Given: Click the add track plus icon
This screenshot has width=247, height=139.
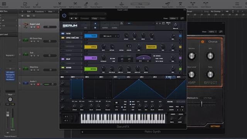Looking at the screenshot, I should tap(22, 16).
